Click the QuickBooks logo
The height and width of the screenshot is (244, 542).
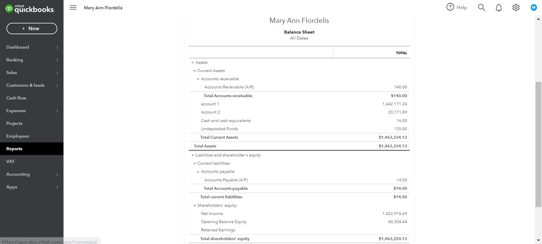(x=30, y=9)
